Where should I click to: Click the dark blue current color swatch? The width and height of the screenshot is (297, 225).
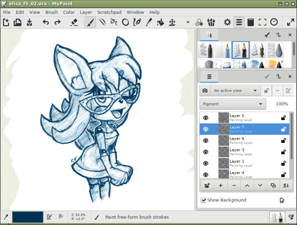click(x=28, y=217)
